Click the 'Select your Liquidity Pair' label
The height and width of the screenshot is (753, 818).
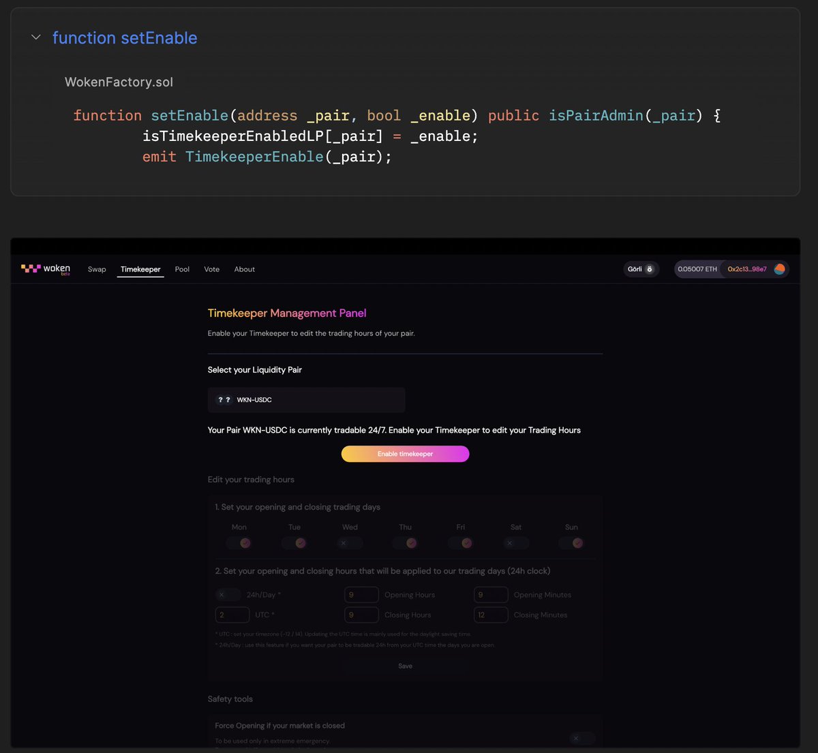coord(255,370)
